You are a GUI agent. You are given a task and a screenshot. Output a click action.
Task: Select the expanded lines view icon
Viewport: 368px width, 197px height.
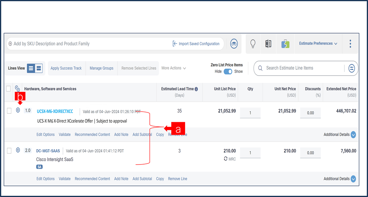(x=39, y=68)
